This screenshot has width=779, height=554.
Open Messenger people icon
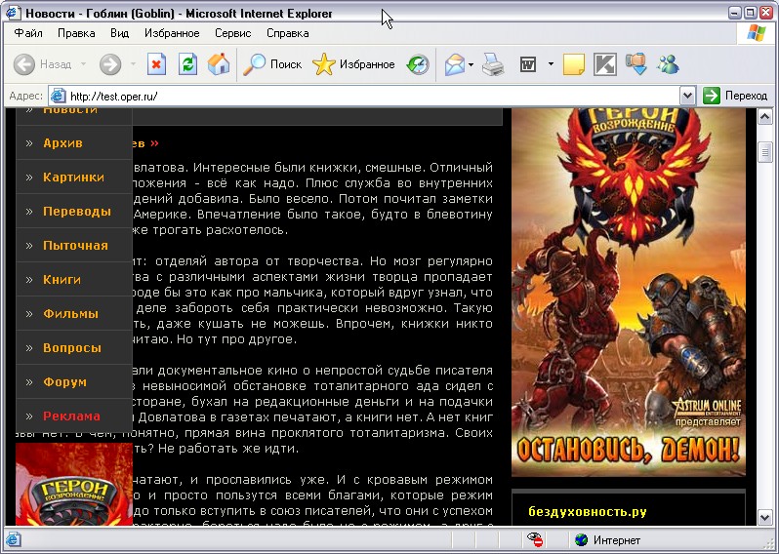(668, 64)
